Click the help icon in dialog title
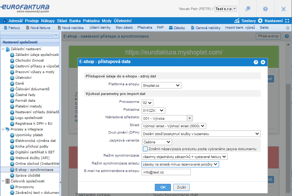292x196 pixels. (256, 62)
